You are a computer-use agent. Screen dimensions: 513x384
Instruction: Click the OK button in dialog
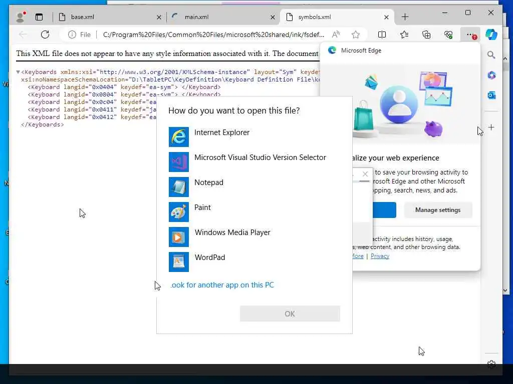[x=290, y=314]
